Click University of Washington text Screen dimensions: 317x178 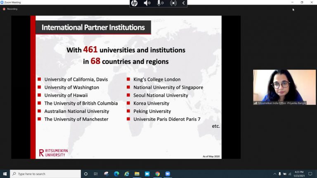(72, 87)
